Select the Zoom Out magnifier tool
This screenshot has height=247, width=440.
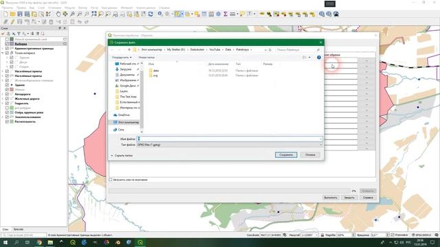80,14
